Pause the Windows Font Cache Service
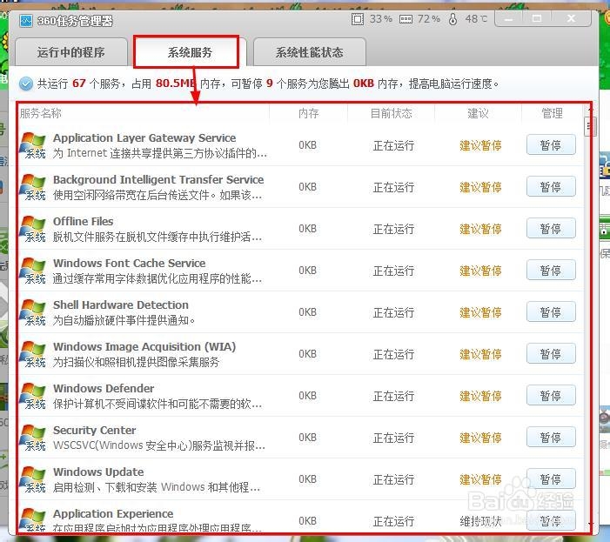 [551, 271]
